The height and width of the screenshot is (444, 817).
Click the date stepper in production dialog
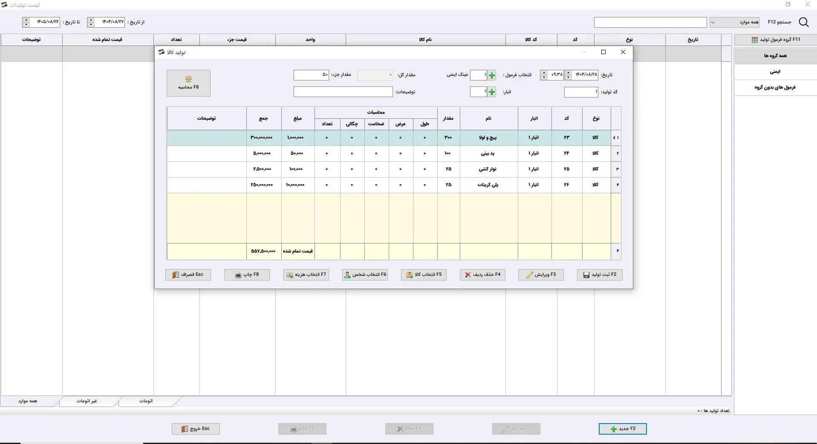pos(568,75)
